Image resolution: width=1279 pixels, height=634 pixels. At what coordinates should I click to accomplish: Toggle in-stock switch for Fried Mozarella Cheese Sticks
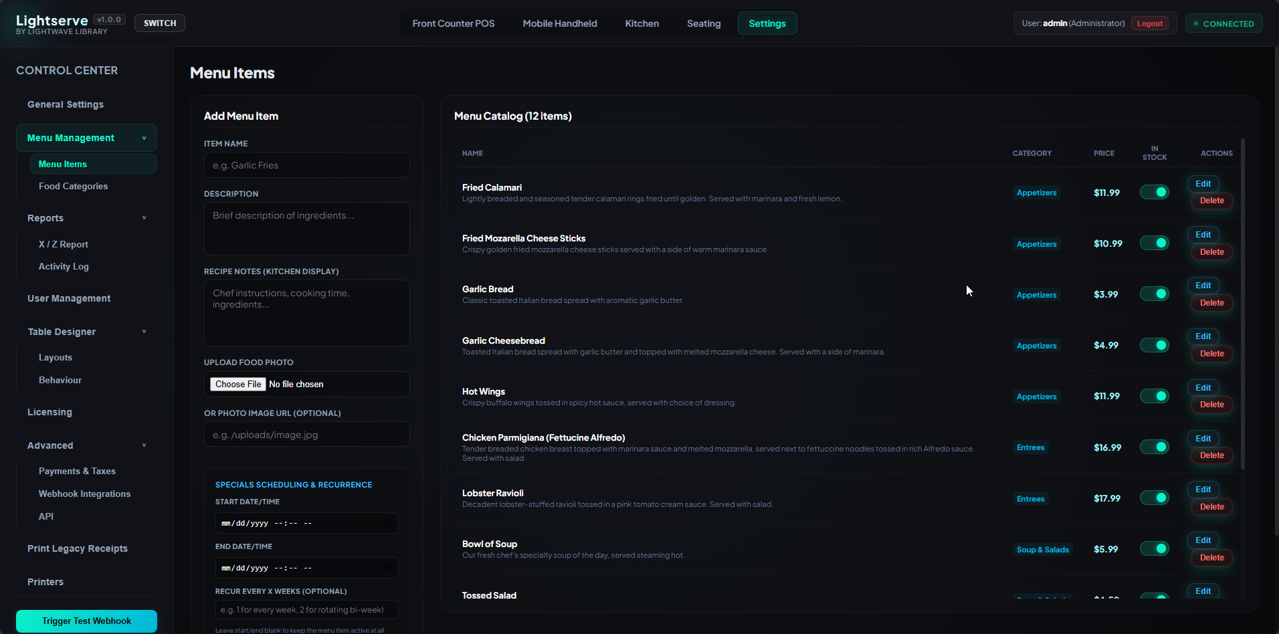coord(1154,243)
